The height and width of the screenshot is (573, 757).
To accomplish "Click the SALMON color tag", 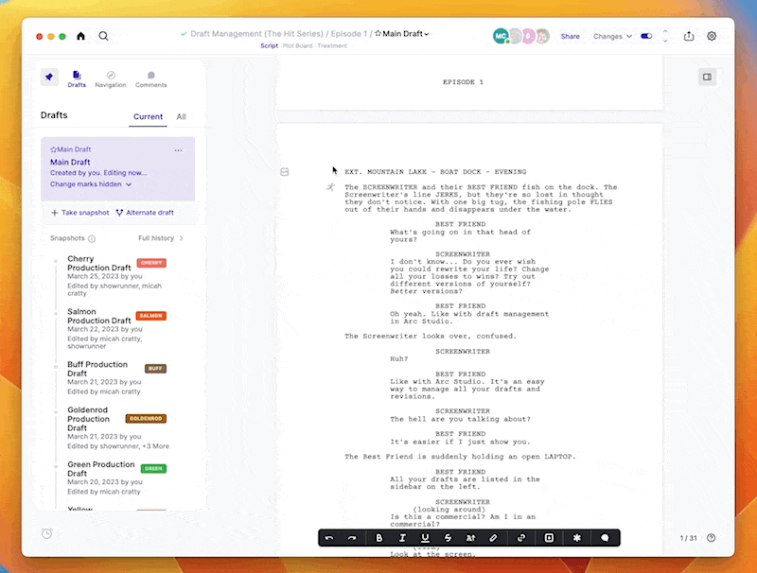I will point(151,316).
